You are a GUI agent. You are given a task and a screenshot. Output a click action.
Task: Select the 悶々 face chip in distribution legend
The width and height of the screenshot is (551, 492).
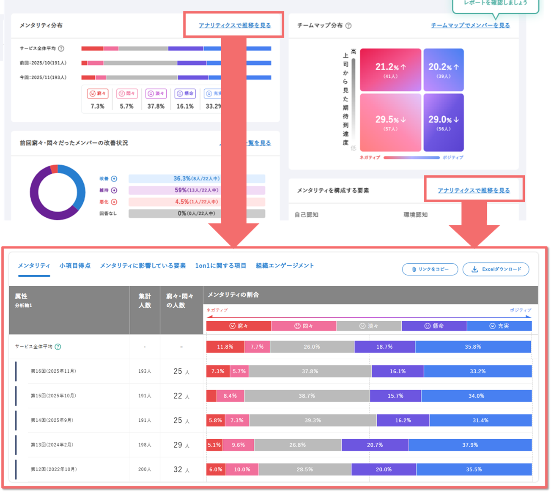click(127, 93)
